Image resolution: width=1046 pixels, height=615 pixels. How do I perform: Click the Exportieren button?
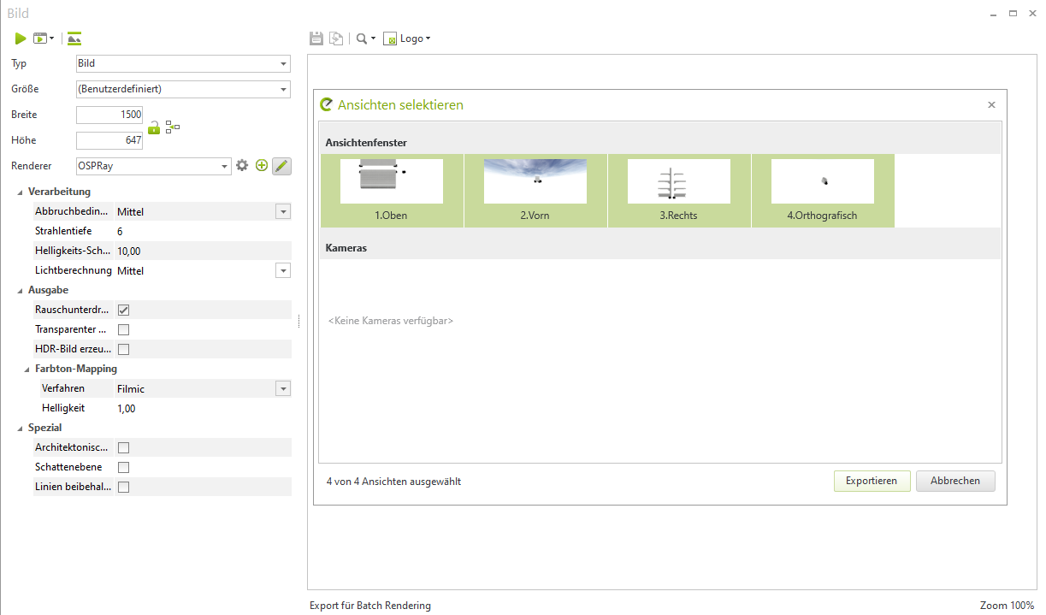tap(872, 481)
